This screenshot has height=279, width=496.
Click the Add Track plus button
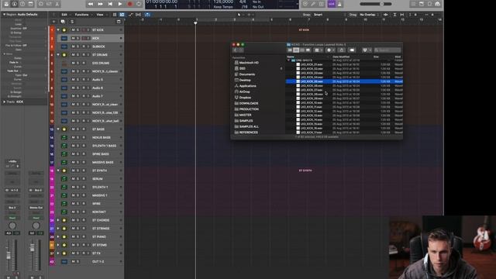53,22
